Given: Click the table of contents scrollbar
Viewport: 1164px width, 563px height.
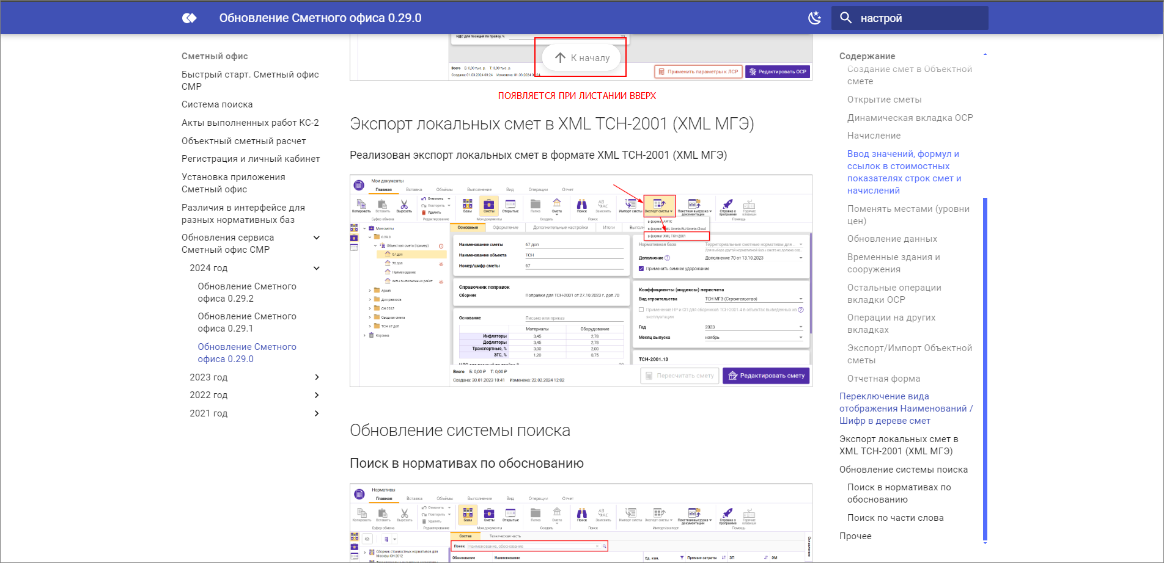Looking at the screenshot, I should (x=984, y=366).
